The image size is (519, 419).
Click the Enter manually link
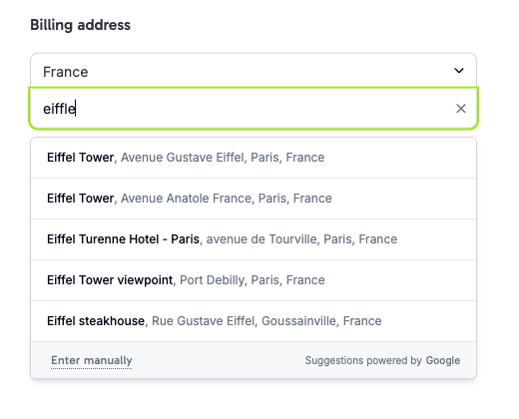coord(92,360)
